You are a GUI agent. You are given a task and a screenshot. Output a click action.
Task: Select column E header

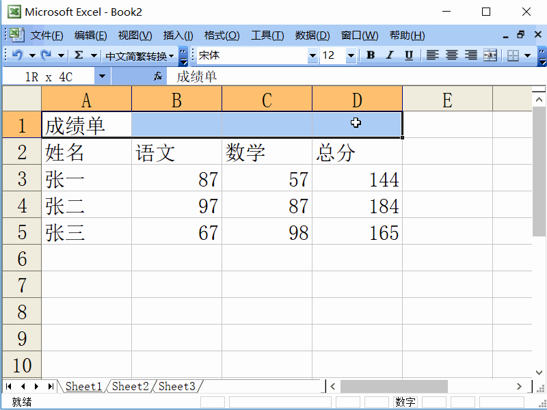pyautogui.click(x=448, y=100)
